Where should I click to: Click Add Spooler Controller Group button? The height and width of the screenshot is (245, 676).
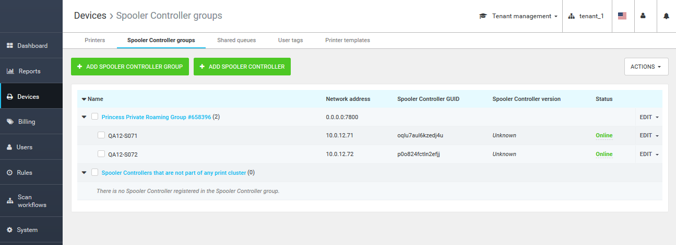130,67
